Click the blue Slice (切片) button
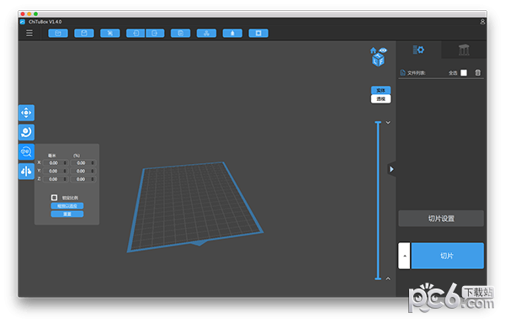Viewport: 505px width, 323px height. pos(448,256)
